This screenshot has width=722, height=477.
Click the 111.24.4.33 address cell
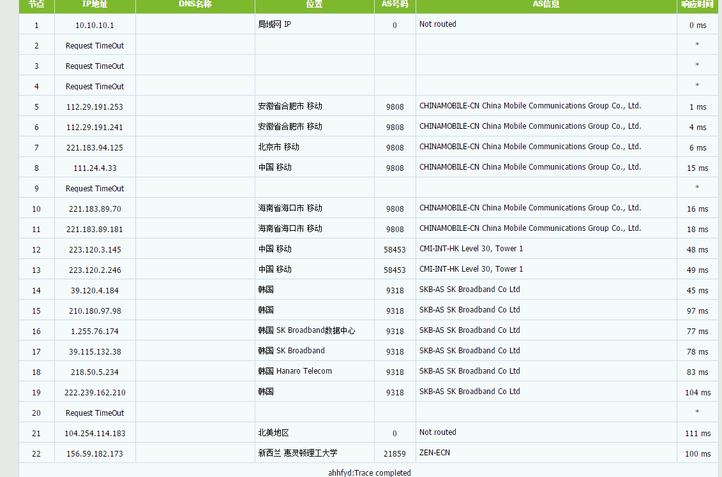94,168
